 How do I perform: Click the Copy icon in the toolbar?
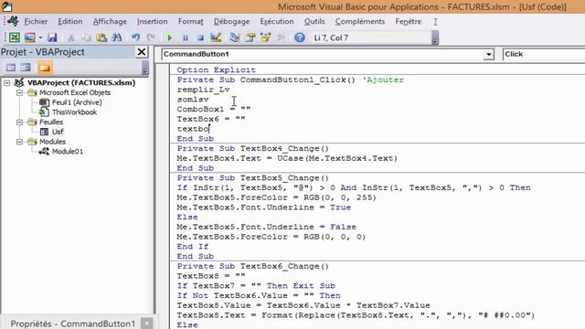click(x=86, y=37)
